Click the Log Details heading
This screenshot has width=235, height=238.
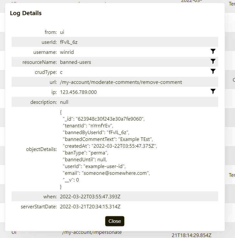point(26,13)
